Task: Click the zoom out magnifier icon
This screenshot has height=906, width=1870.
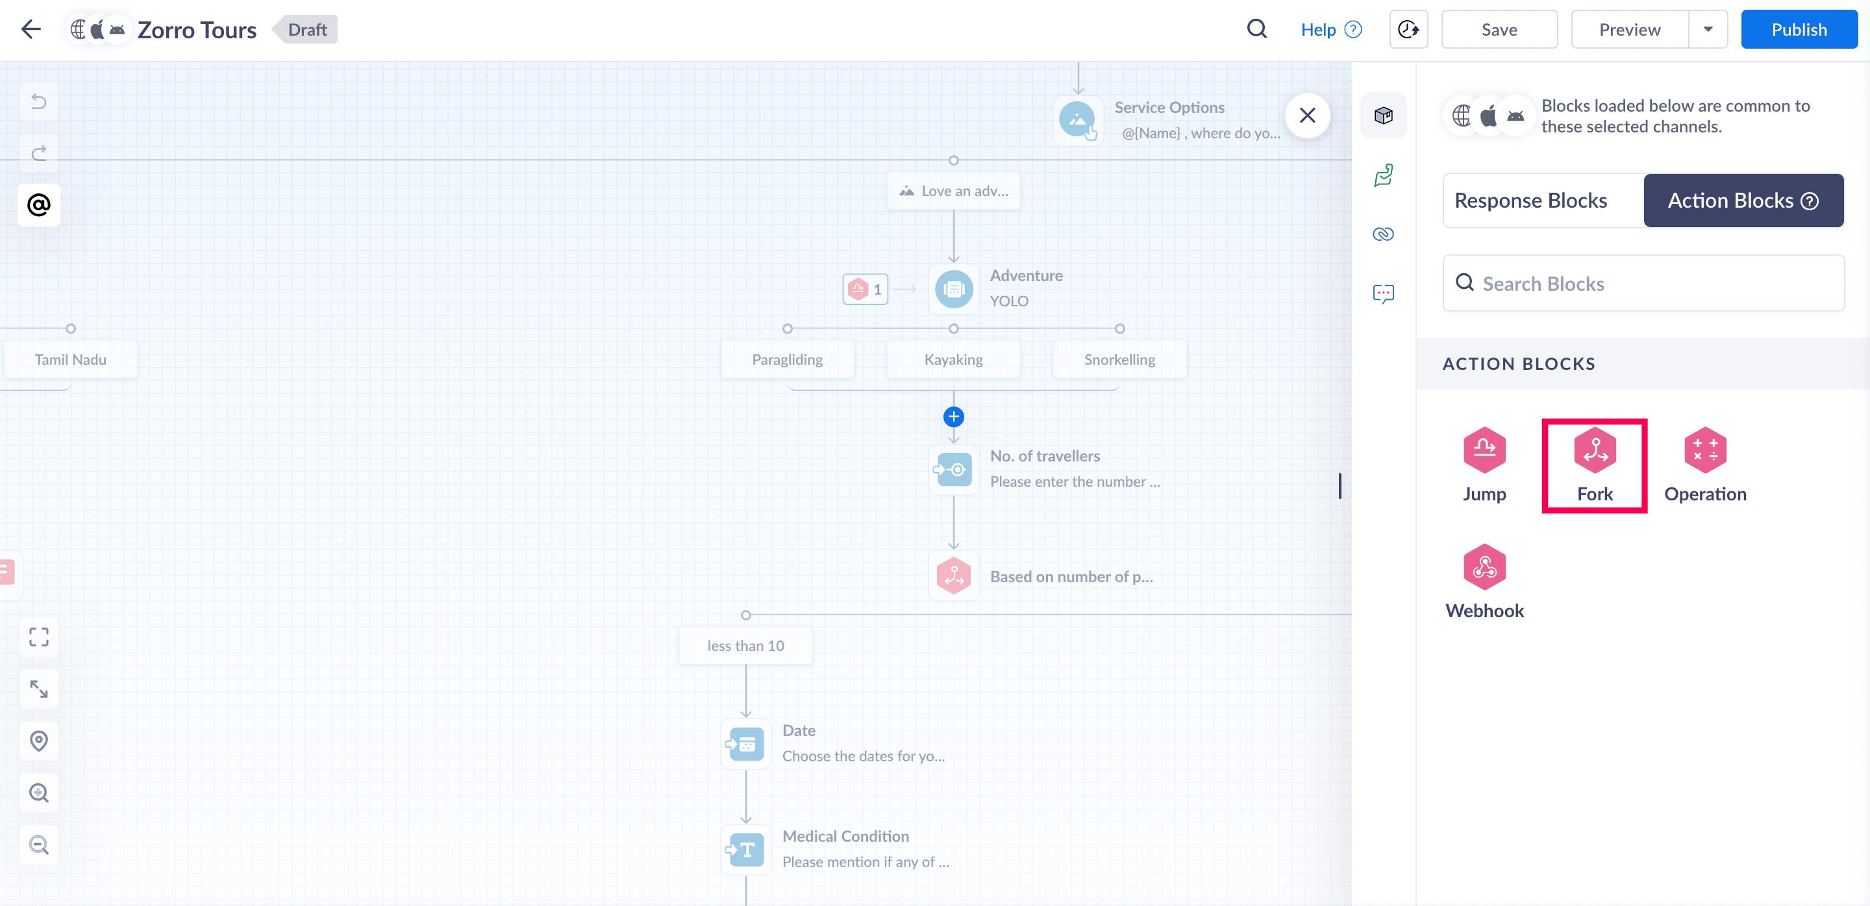Action: coord(39,844)
